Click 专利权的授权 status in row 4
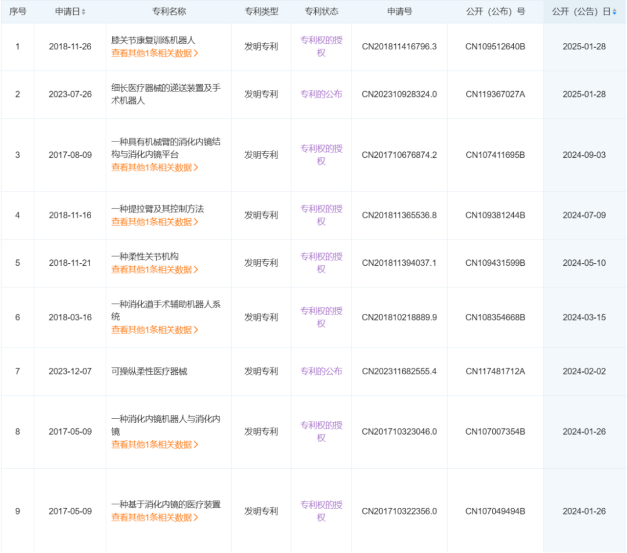 click(x=322, y=215)
